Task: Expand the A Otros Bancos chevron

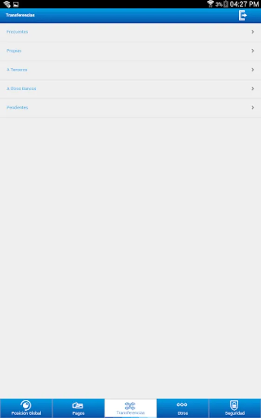Action: [x=253, y=89]
